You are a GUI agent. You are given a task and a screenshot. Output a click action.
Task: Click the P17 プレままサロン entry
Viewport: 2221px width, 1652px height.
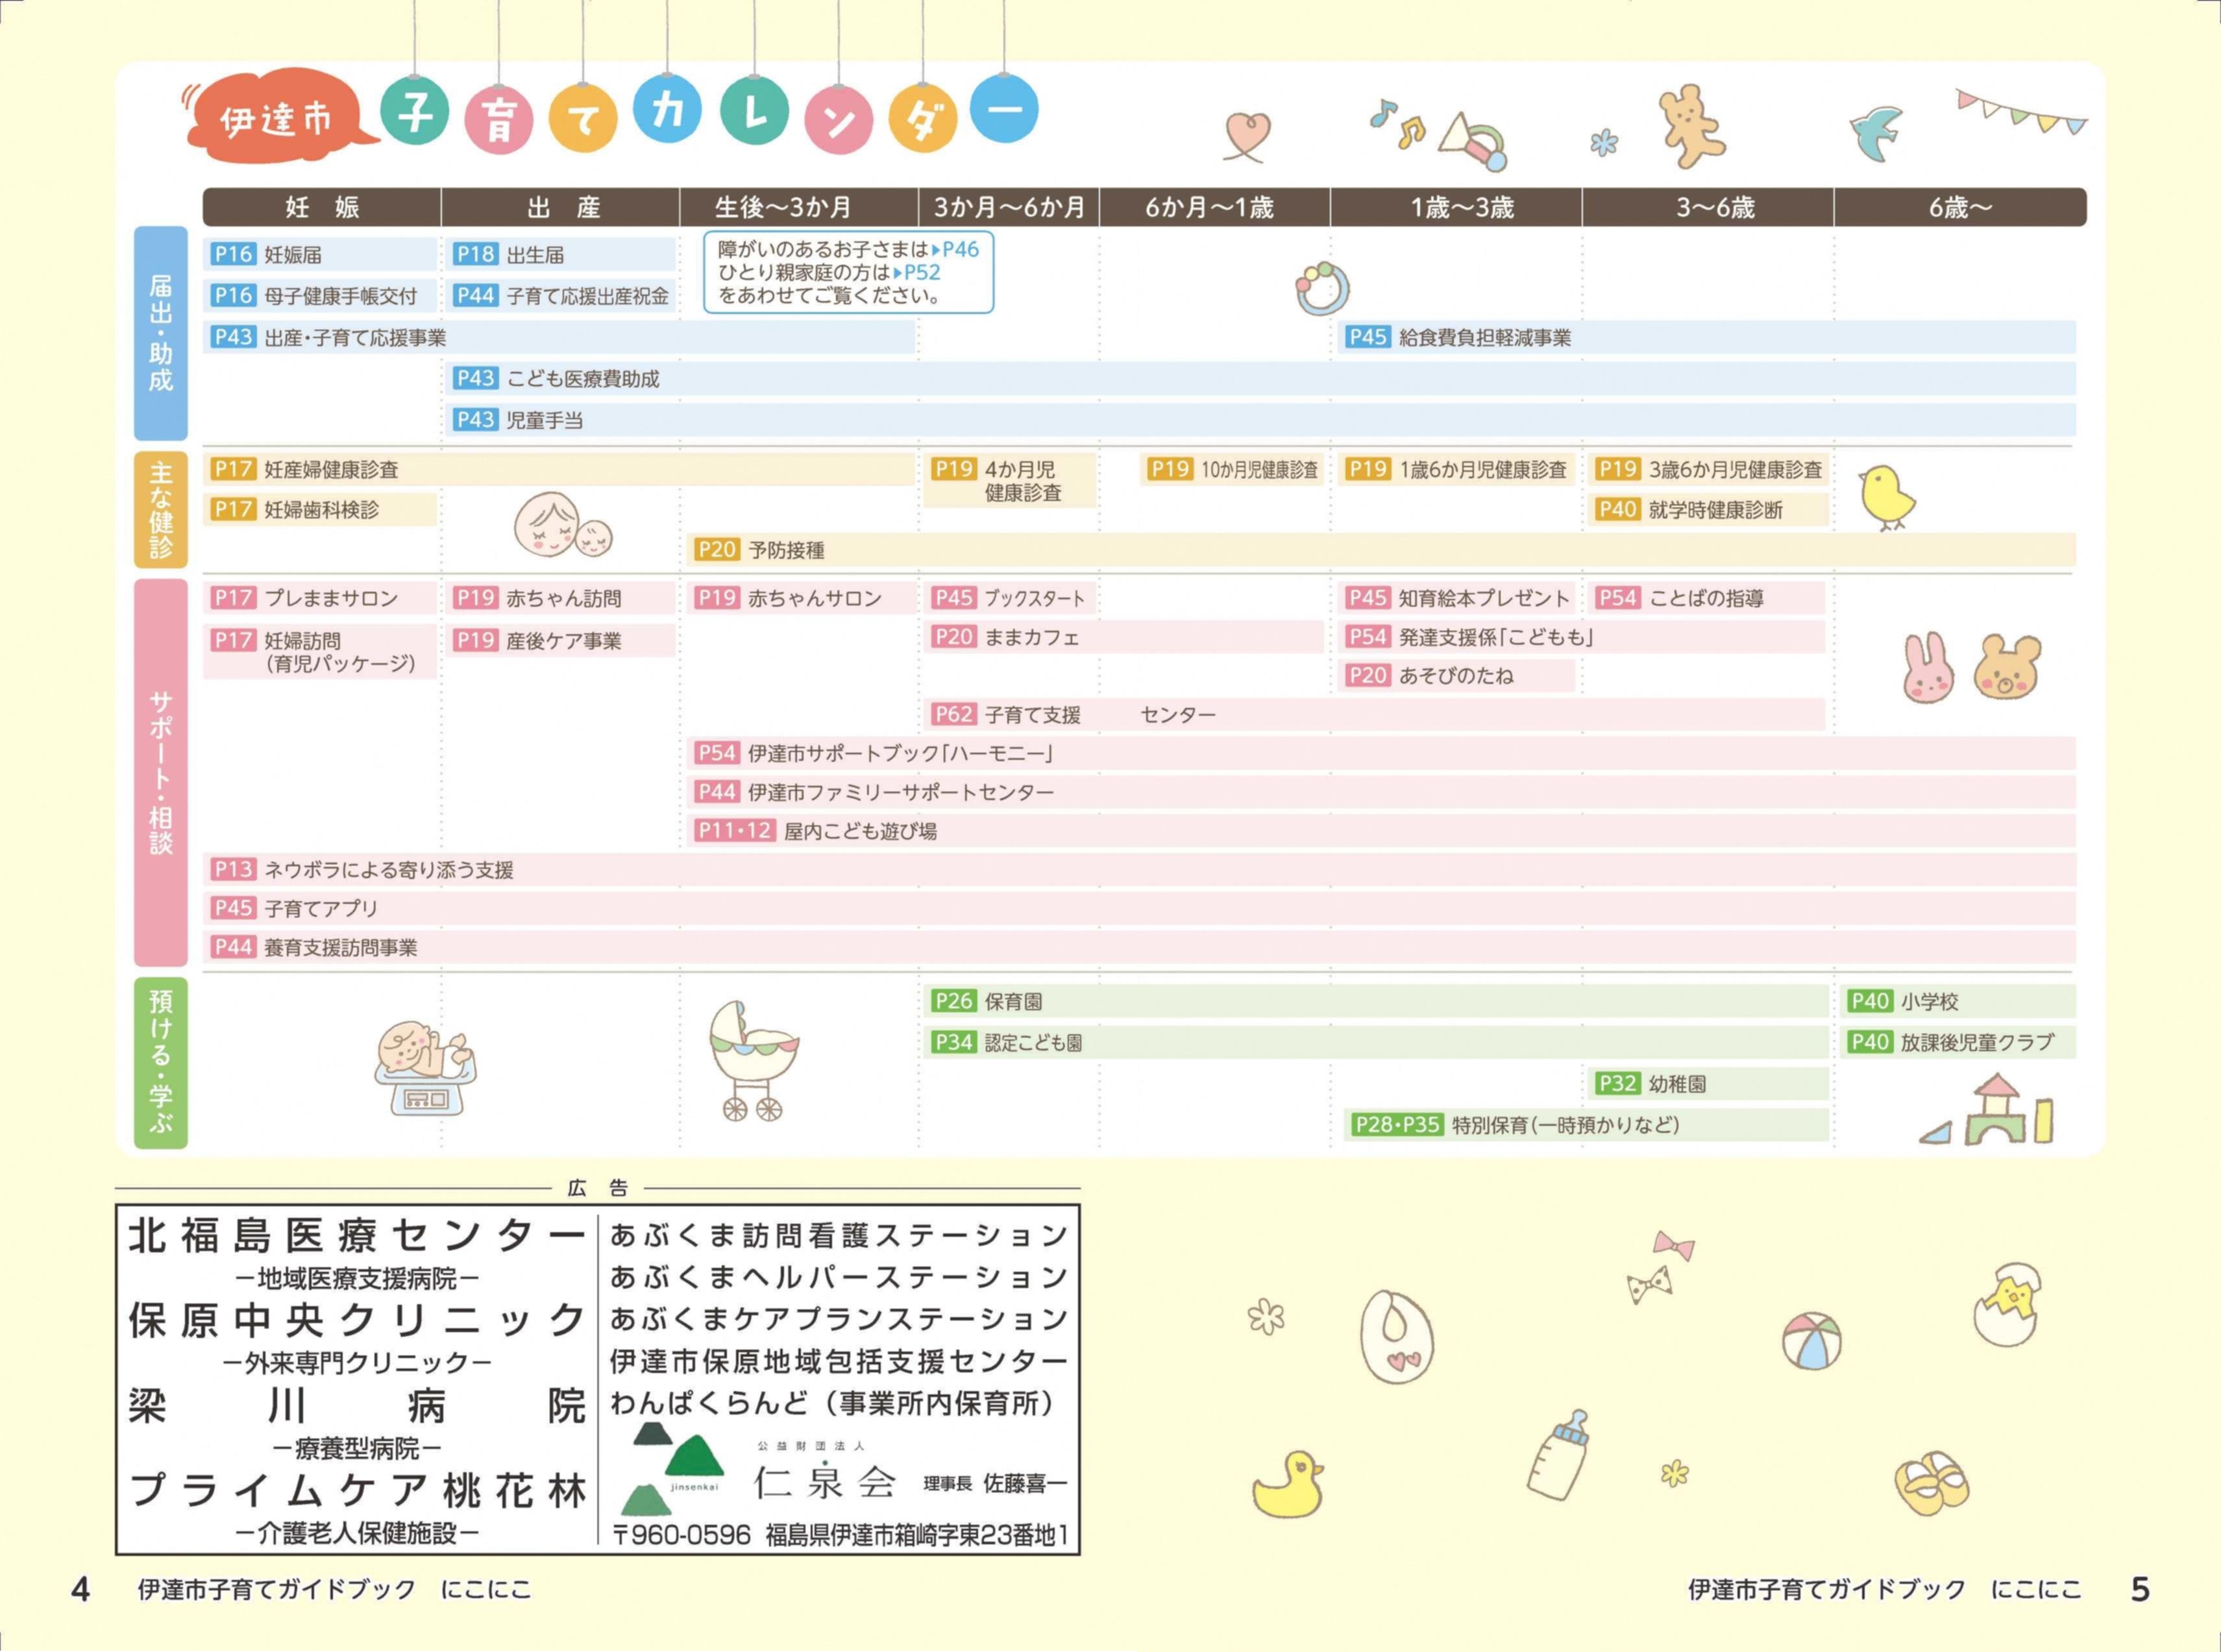click(320, 598)
